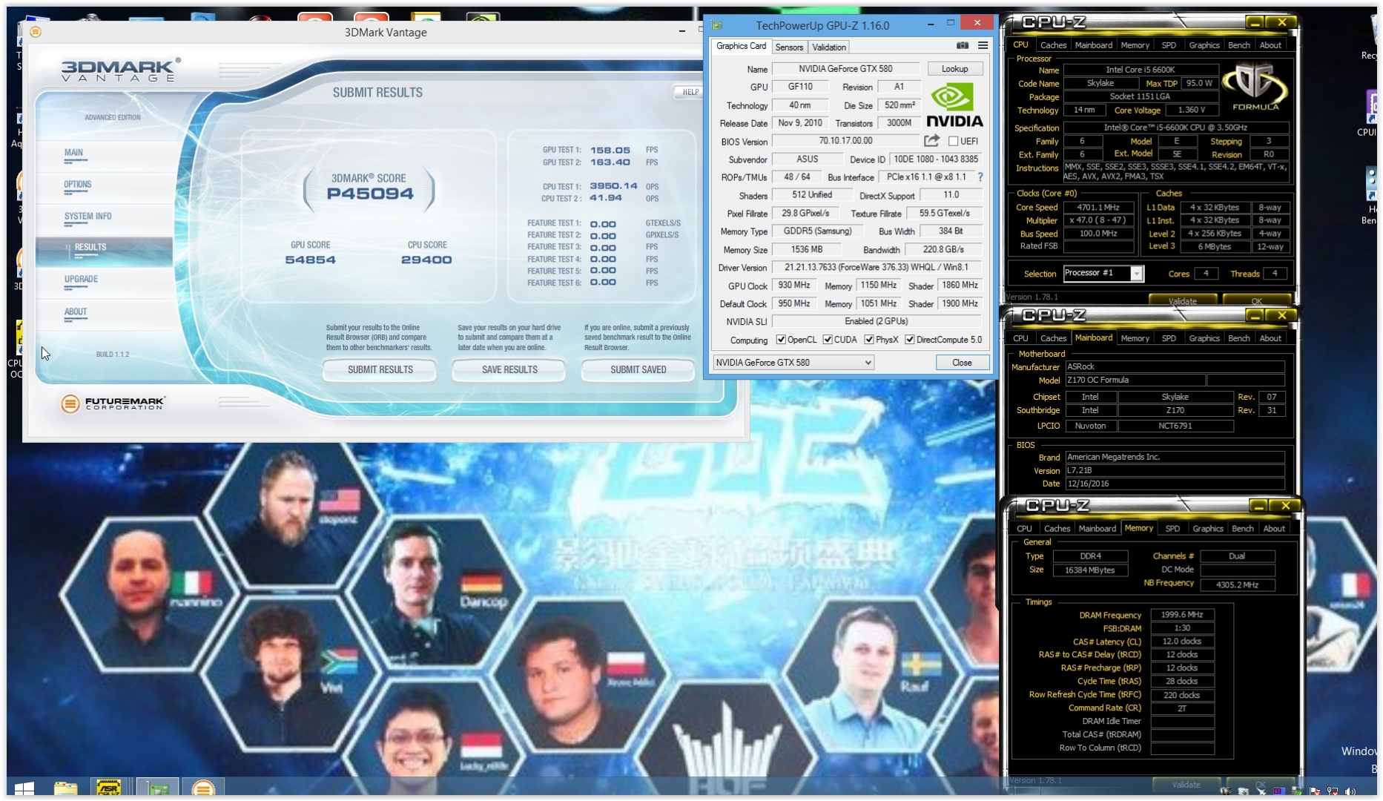The image size is (1383, 801).
Task: Click the OC Formula logo in CPU-Z
Action: [1255, 88]
